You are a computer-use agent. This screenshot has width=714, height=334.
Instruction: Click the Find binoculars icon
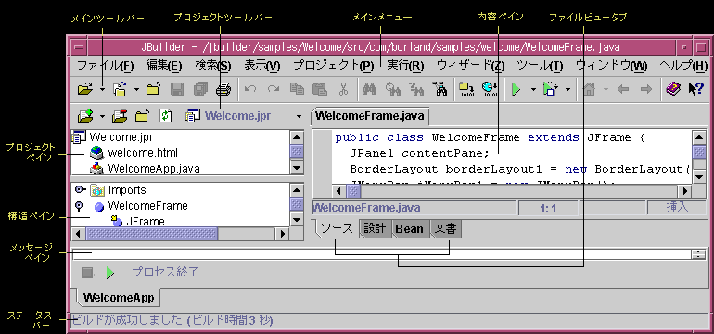coord(369,89)
